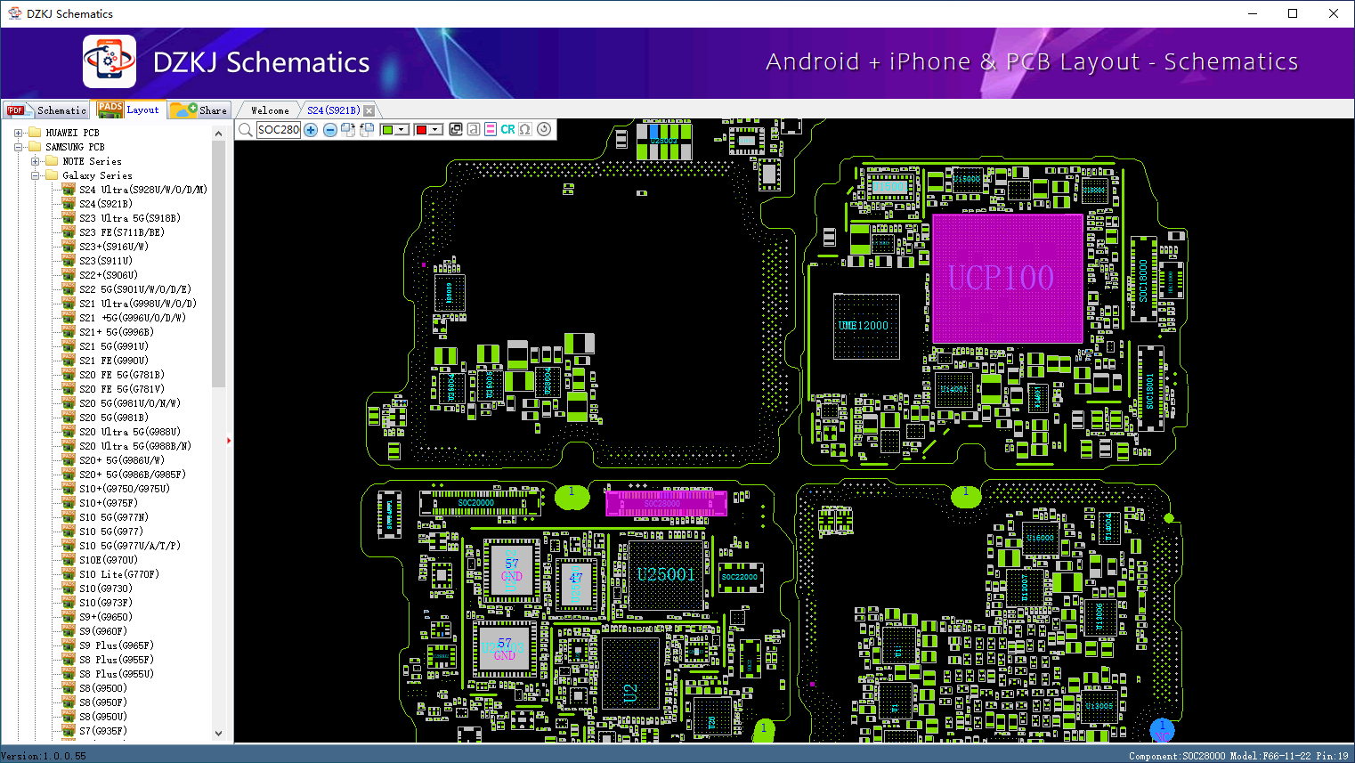
Task: Close the S24(S921B) document tab
Action: pos(369,110)
